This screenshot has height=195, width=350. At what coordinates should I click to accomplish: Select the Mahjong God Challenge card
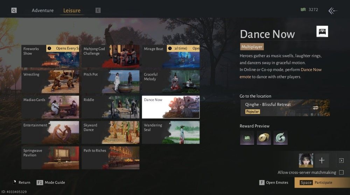pyautogui.click(x=111, y=56)
